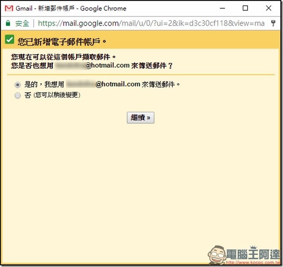Click the 您已新增電子郵件帳戶 heading text
Screen dimensions: 283x267
coord(62,42)
